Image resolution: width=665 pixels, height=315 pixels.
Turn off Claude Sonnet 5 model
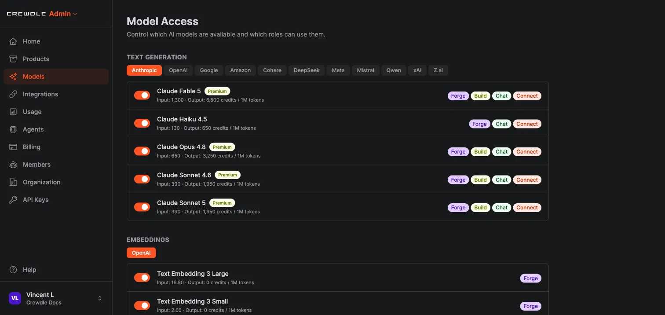(x=142, y=207)
